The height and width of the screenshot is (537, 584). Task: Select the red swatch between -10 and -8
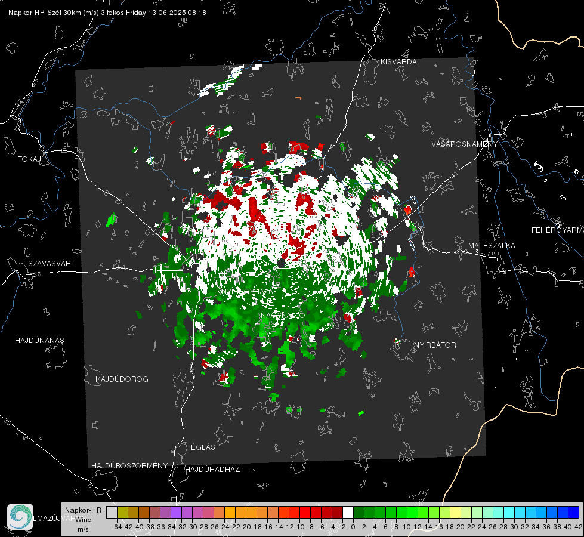tap(305, 512)
